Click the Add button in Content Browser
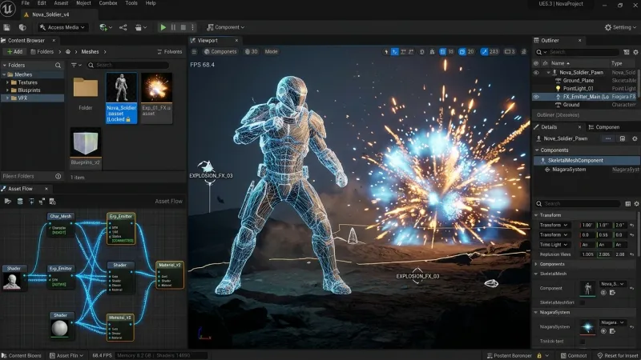Image resolution: width=641 pixels, height=360 pixels. click(15, 52)
